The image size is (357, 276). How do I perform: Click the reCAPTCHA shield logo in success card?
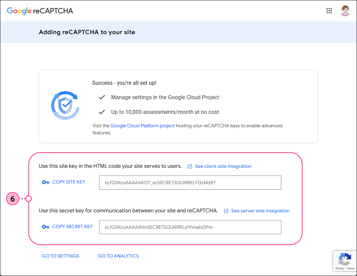(x=66, y=106)
